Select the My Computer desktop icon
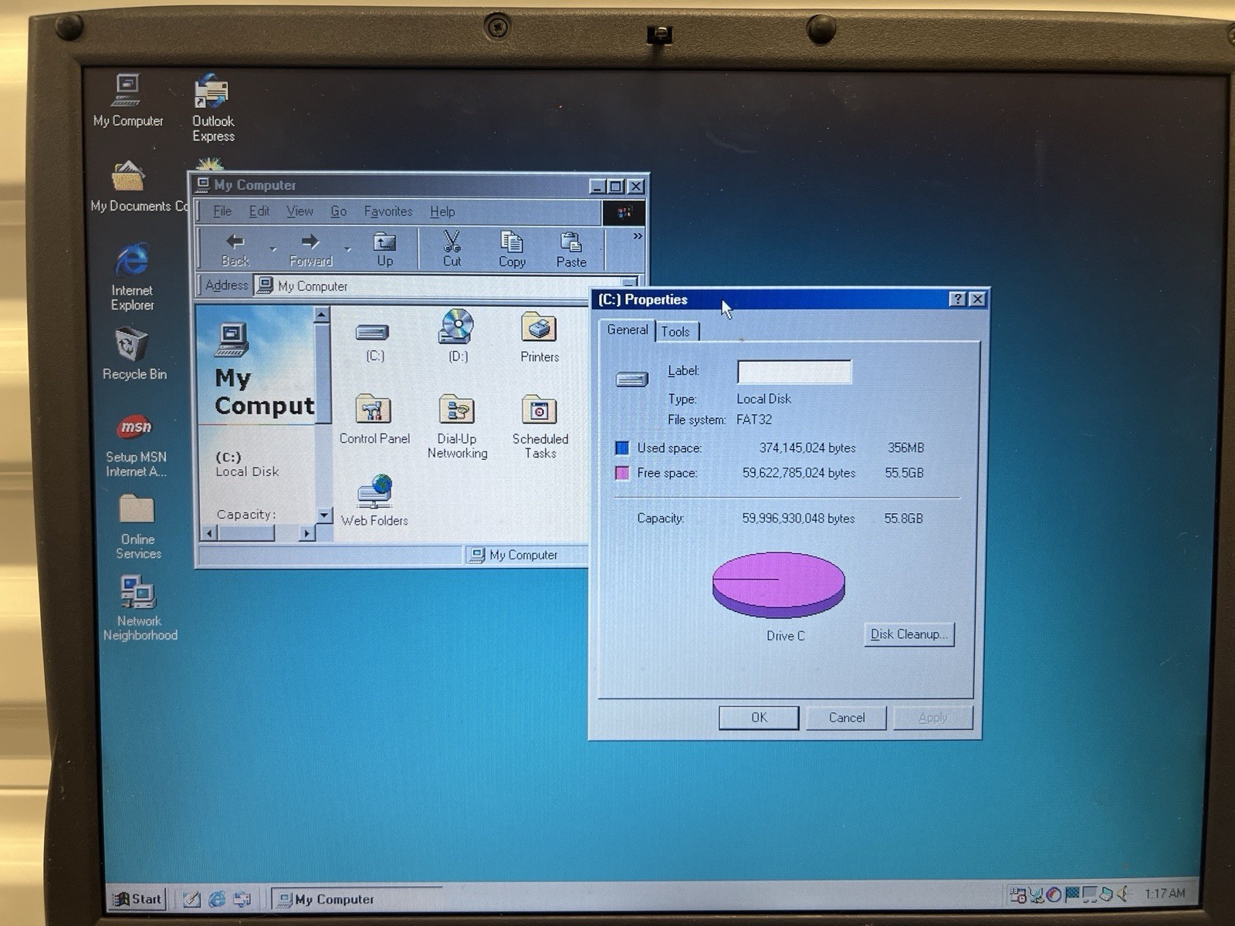This screenshot has width=1235, height=926. pos(127,100)
